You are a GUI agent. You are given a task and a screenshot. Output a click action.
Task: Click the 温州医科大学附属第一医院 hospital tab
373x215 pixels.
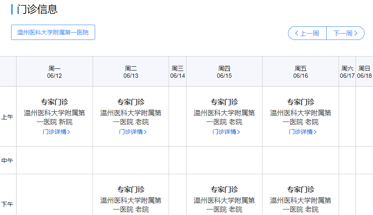(53, 32)
